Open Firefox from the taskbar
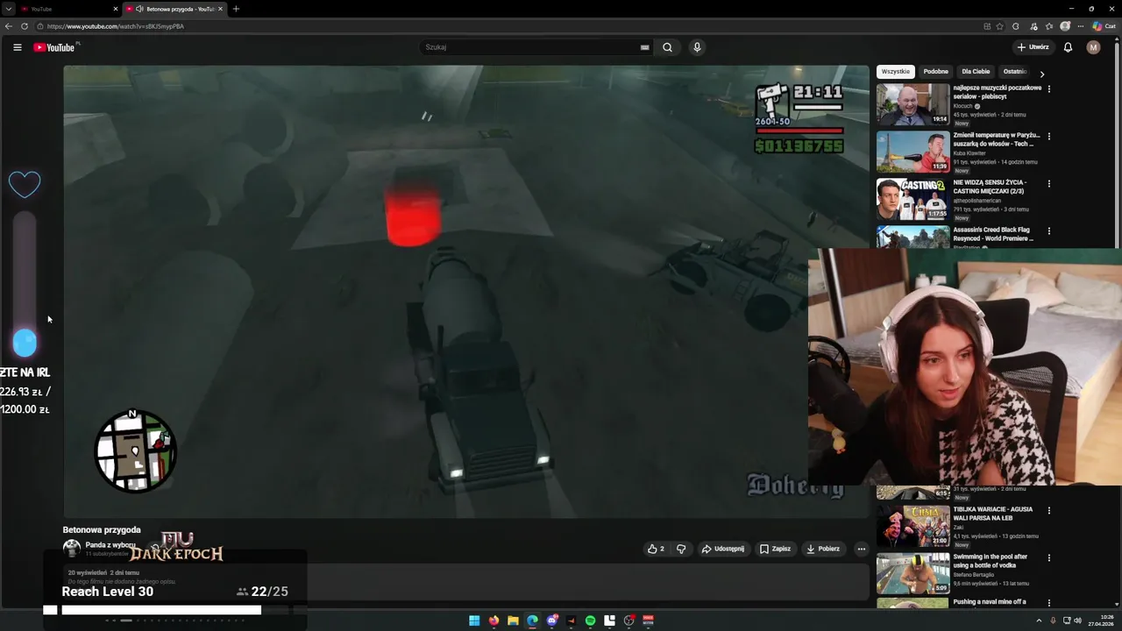This screenshot has width=1122, height=631. click(x=494, y=620)
